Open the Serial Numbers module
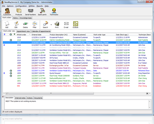Viewport: 154px width, 124px height. 30,12
